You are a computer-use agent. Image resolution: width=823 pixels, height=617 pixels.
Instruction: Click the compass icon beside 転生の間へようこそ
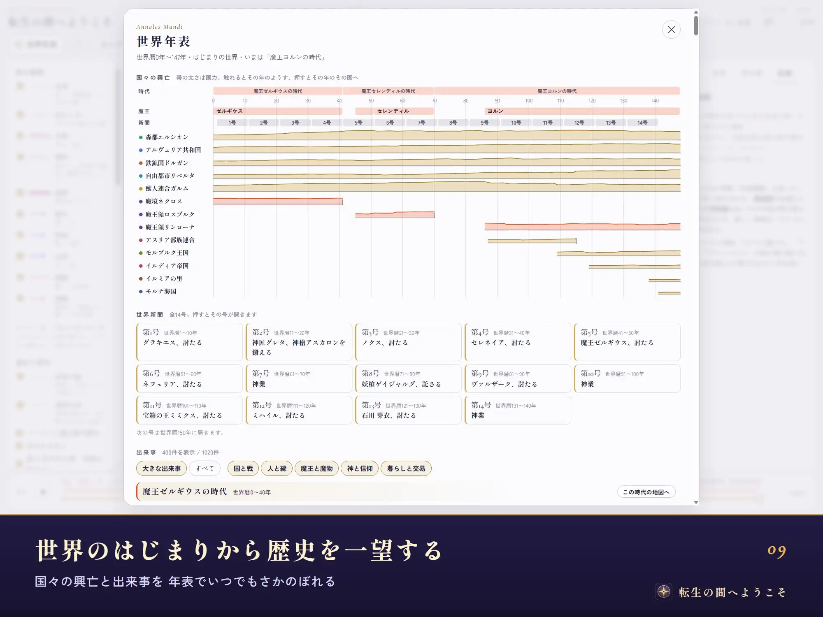point(663,592)
